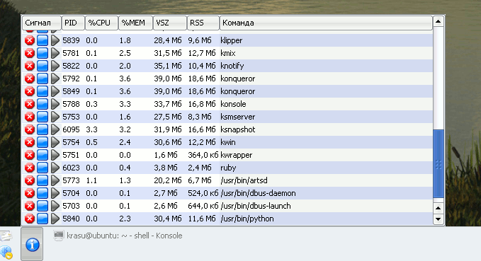Click the play arrow for /usr/bin/dbus-launch
This screenshot has height=261, width=481.
(x=55, y=206)
